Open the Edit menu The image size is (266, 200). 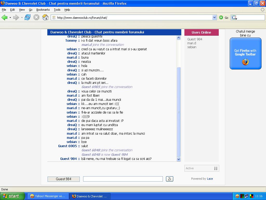[x=12, y=10]
